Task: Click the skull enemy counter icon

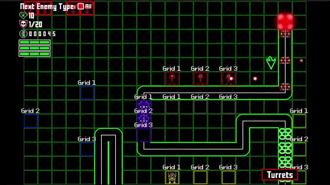Action: click(x=23, y=24)
